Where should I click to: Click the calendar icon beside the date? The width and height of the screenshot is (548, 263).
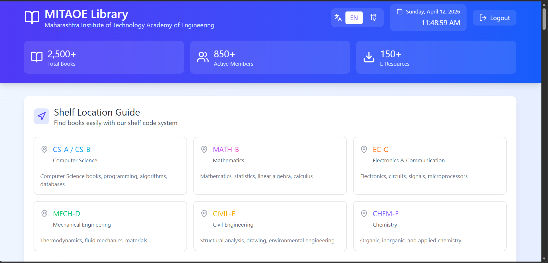pos(399,11)
